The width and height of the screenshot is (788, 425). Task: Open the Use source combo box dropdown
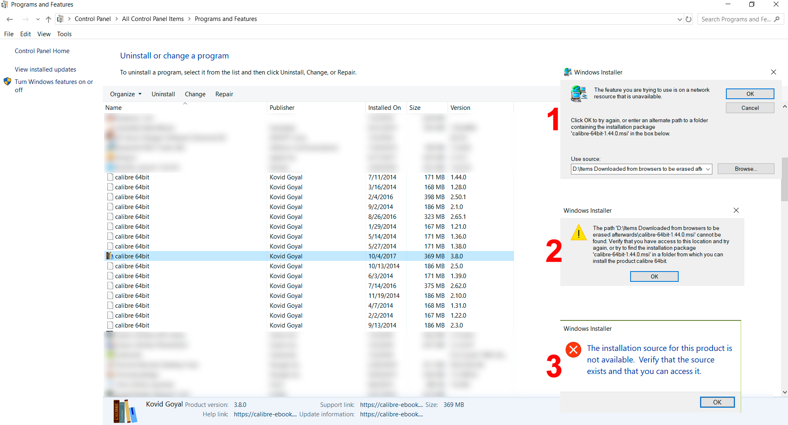(708, 169)
